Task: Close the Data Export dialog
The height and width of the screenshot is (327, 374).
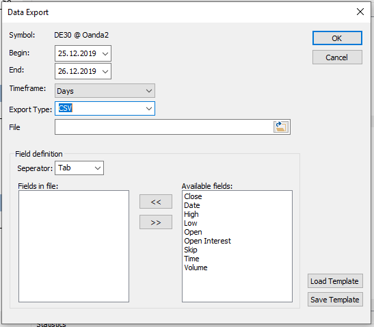Action: 360,12
